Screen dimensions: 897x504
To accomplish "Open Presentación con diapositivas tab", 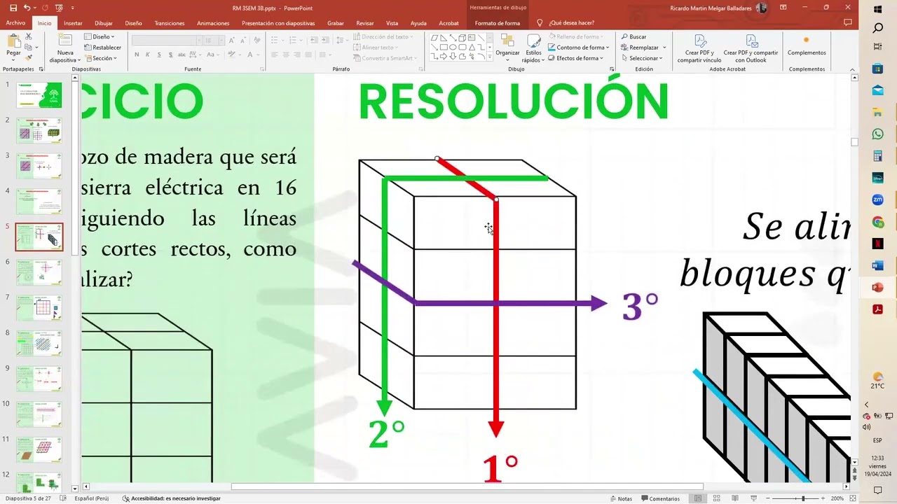I will pyautogui.click(x=278, y=23).
